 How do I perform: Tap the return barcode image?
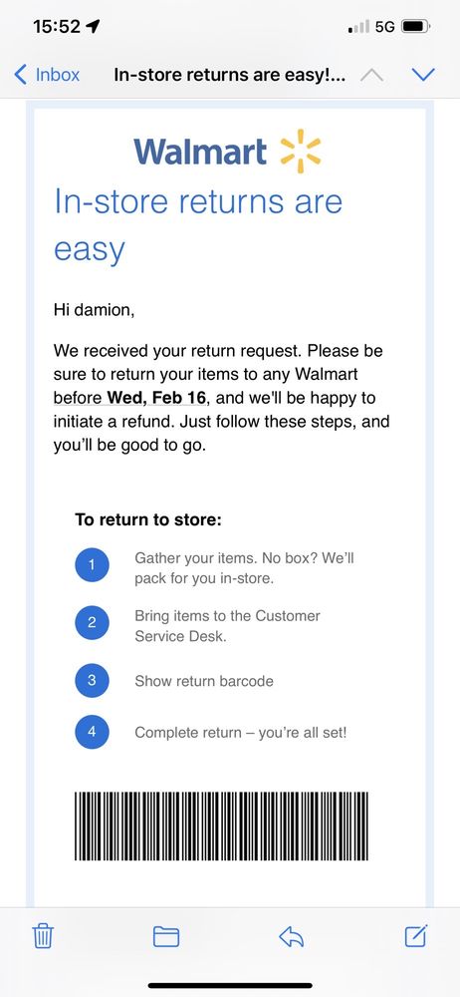[221, 826]
